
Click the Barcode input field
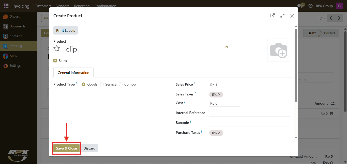pos(250,123)
